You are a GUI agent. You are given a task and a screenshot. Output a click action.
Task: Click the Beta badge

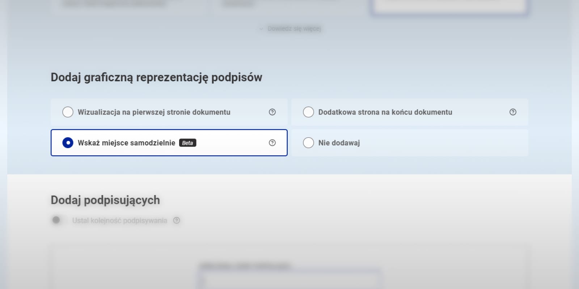click(x=187, y=143)
